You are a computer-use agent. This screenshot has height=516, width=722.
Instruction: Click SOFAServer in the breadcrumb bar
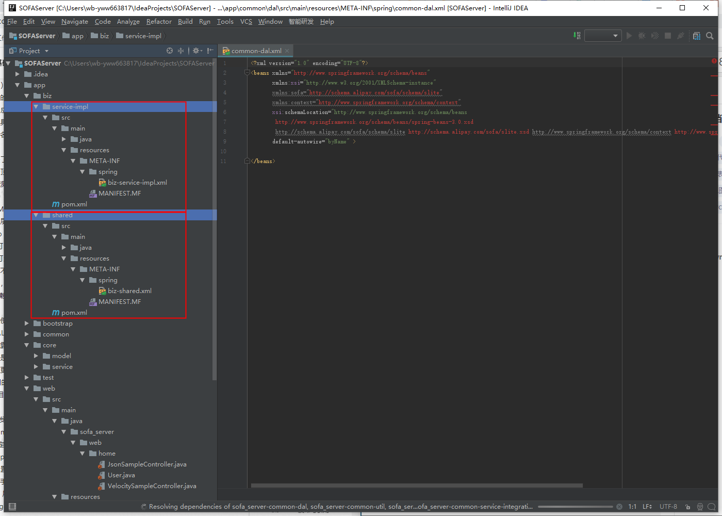click(x=32, y=36)
